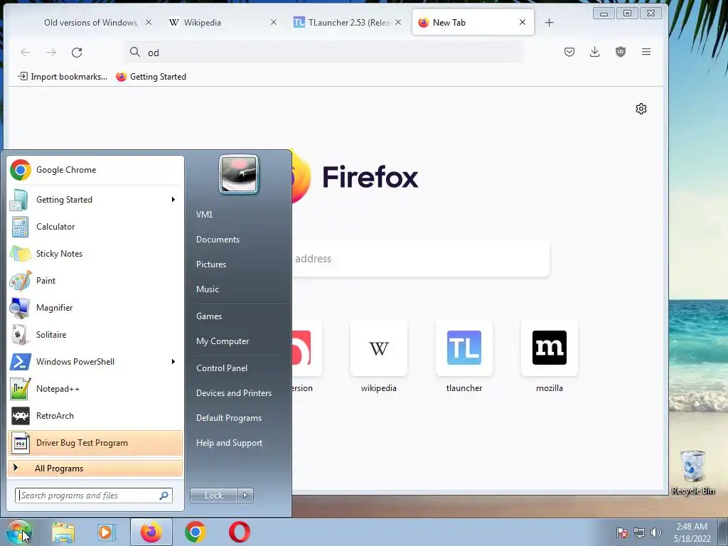Open Getting Started bookmark

coord(151,77)
